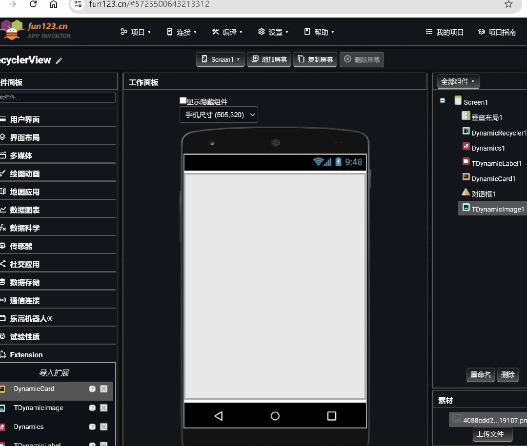Screen dimensions: 527x446
Task: Toggle the 显示隐藏组件 checkbox
Action: click(x=183, y=100)
